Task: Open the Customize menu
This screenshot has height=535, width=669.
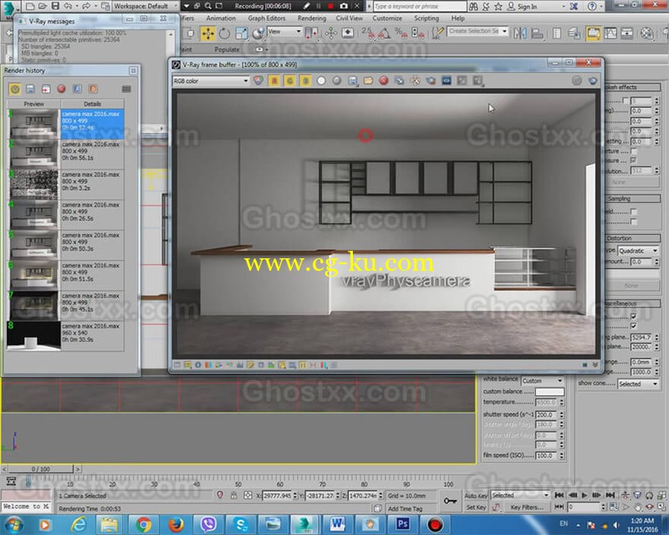Action: [387, 18]
